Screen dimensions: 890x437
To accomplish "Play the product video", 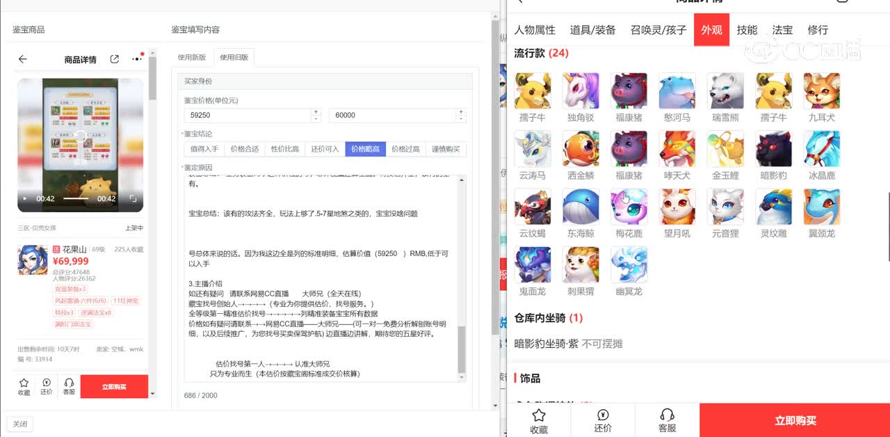I will pos(25,198).
